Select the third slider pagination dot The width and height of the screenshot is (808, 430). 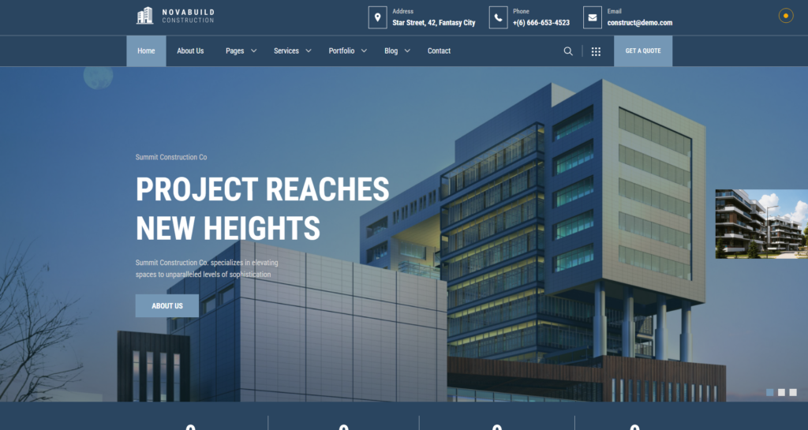tap(793, 392)
